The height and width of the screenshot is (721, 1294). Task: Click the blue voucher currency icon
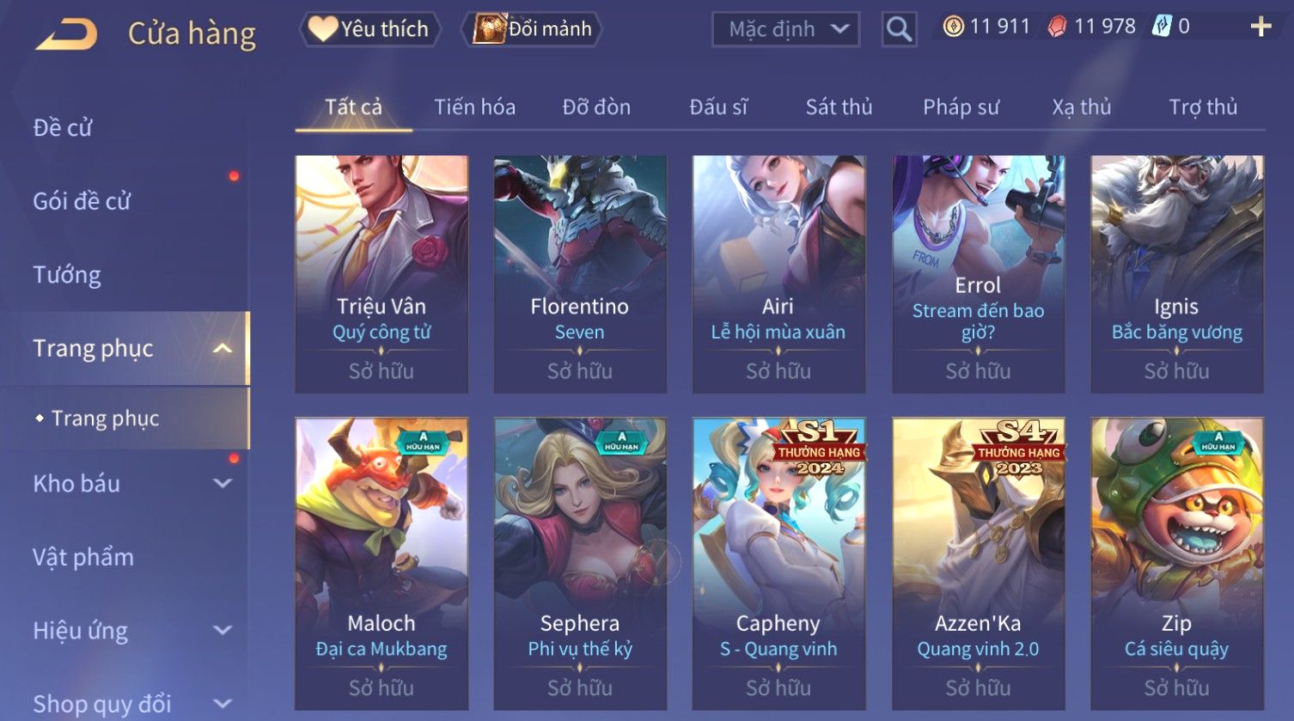point(1161,27)
